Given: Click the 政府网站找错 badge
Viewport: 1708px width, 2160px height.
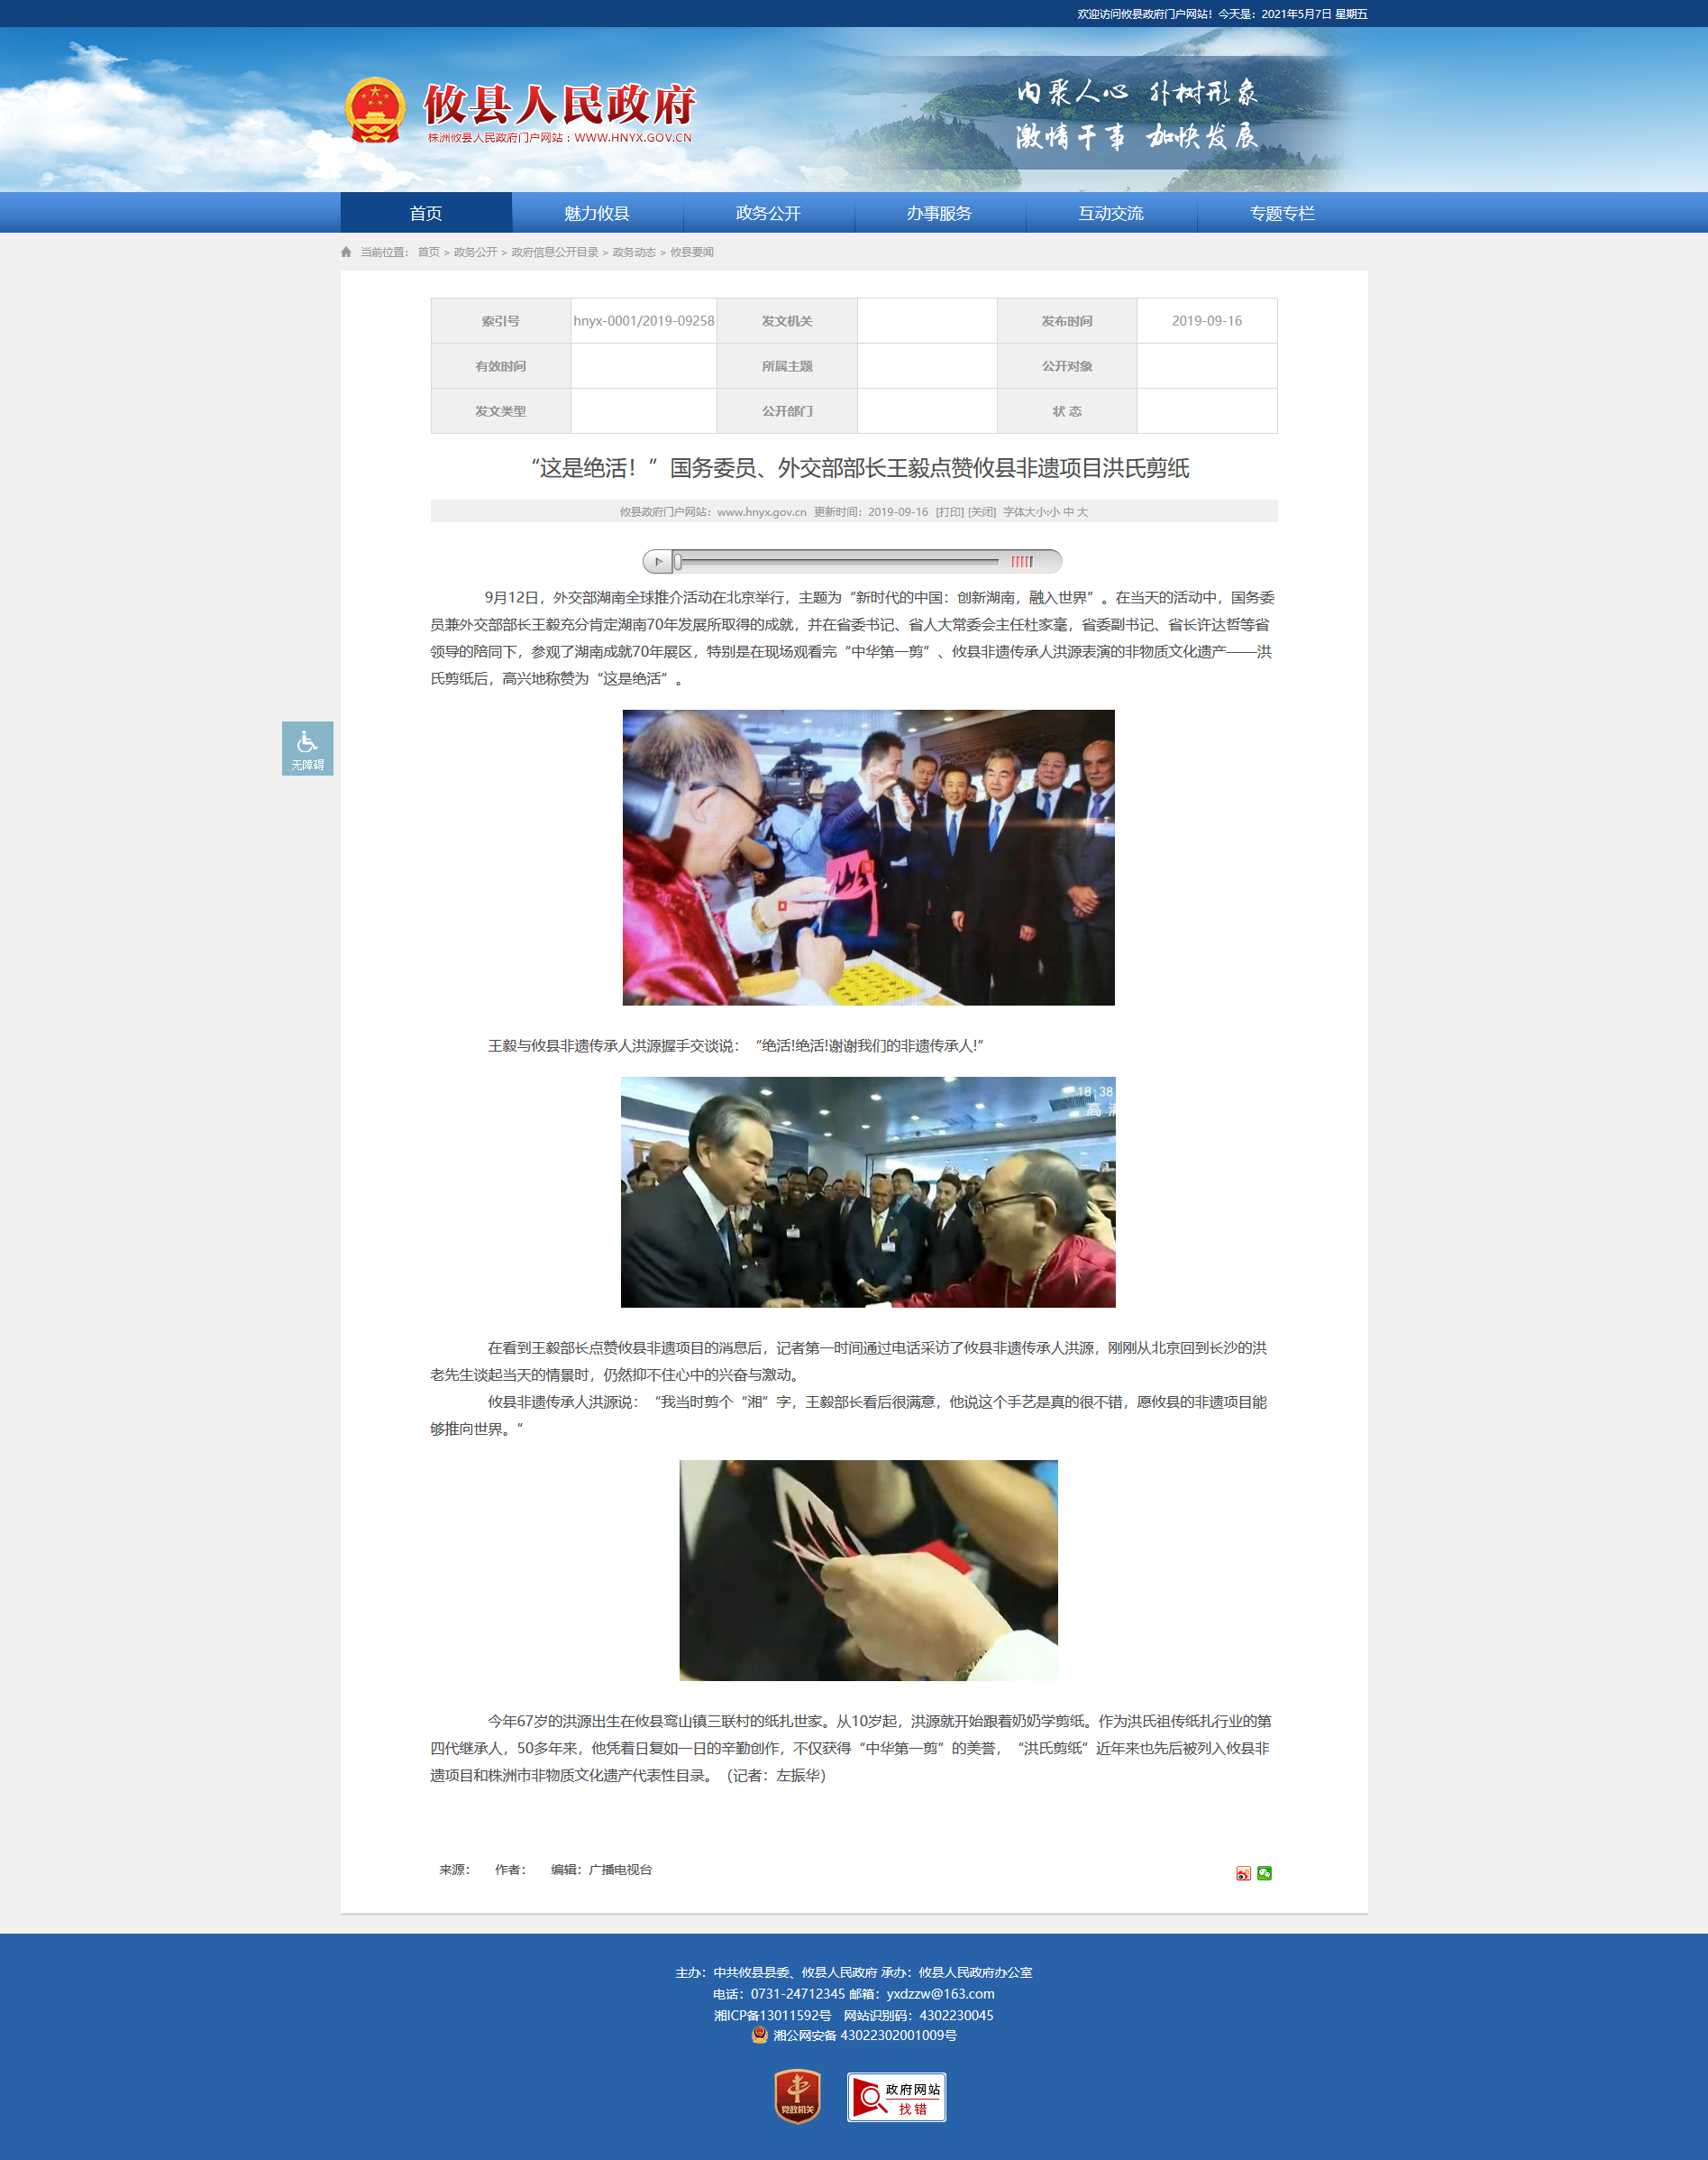Looking at the screenshot, I should click(x=896, y=2097).
